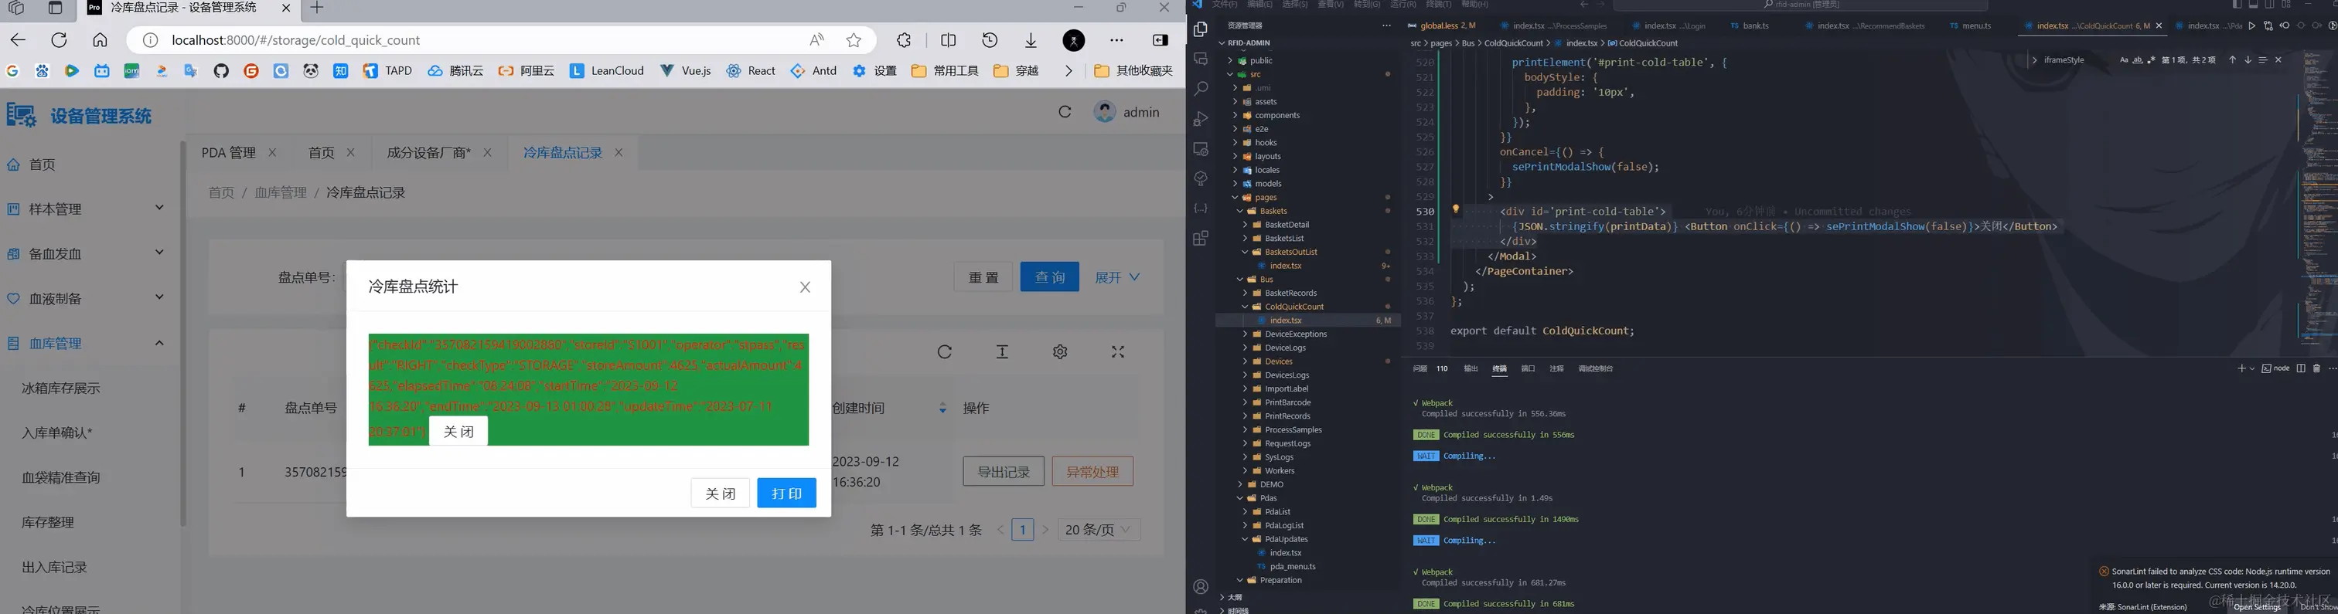Select page 1 in pagination
The image size is (2338, 614).
click(x=1023, y=530)
